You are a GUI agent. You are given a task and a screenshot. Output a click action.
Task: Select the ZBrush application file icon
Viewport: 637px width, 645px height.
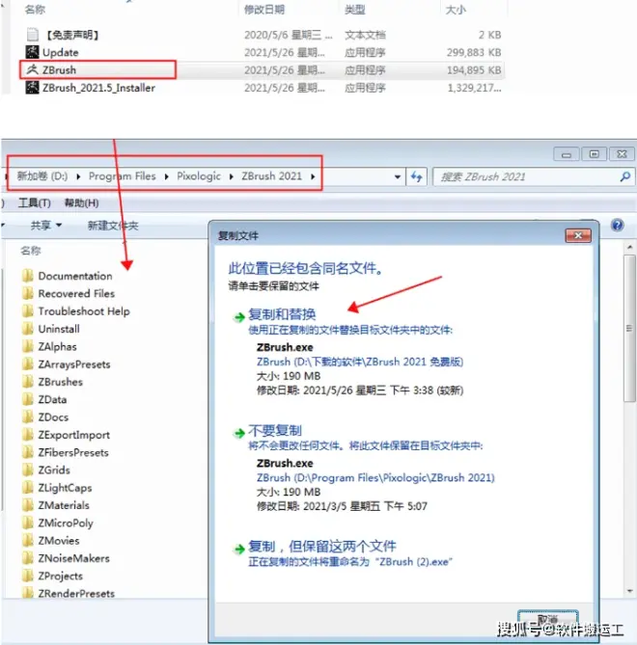tap(32, 69)
